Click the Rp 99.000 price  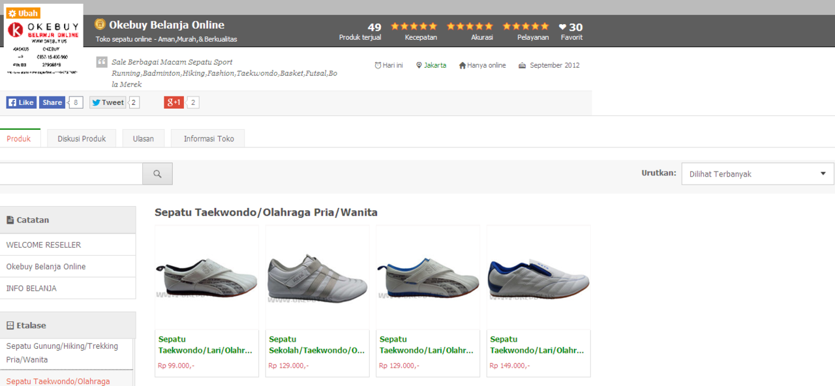pyautogui.click(x=176, y=366)
